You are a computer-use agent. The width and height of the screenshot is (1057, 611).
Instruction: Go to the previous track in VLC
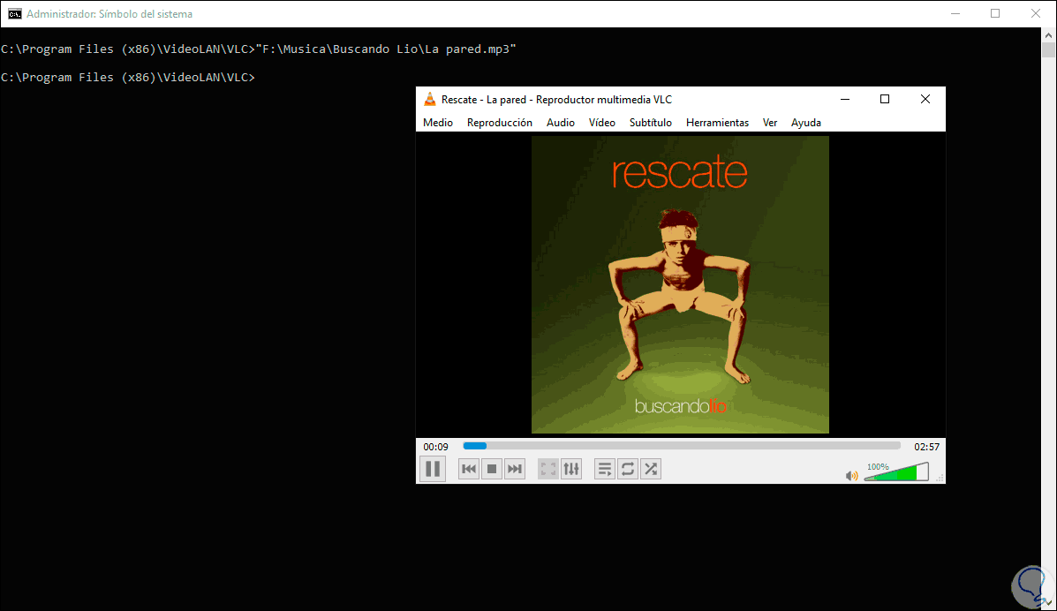pos(469,469)
